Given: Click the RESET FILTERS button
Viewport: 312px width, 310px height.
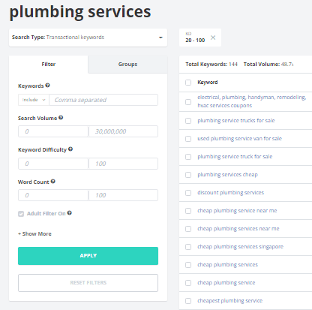Looking at the screenshot, I should click(88, 283).
